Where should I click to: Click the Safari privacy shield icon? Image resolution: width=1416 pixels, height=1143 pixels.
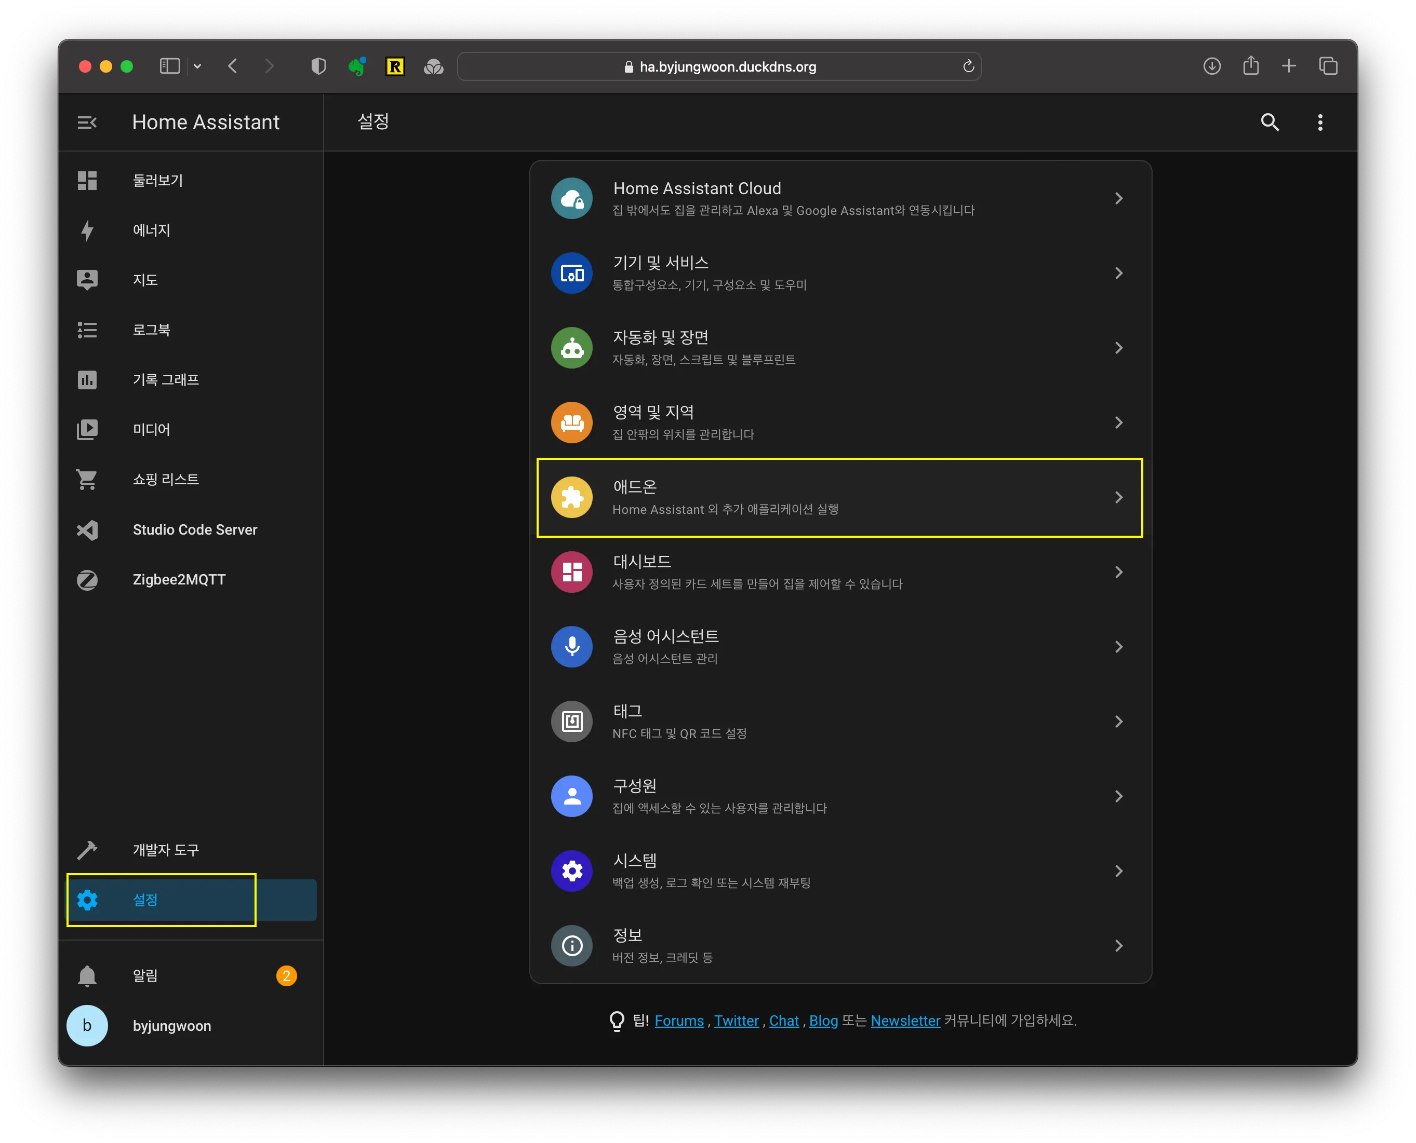[318, 66]
